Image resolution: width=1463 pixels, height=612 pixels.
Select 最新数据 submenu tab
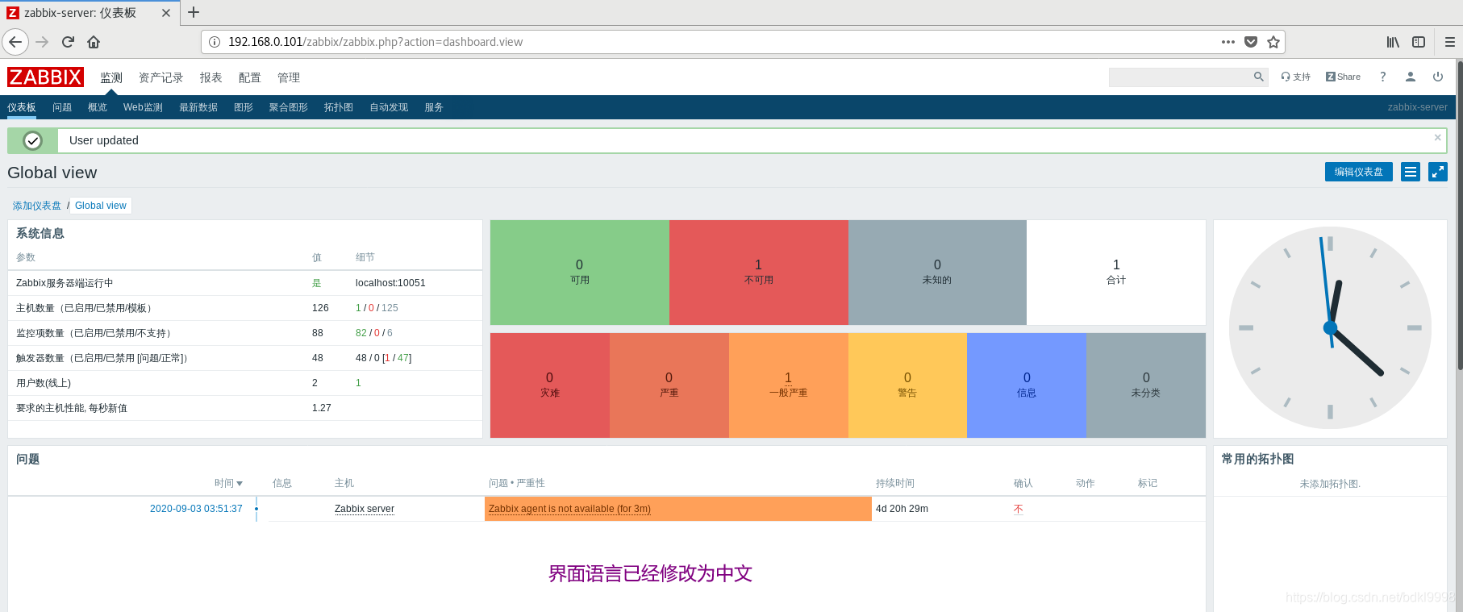[198, 107]
